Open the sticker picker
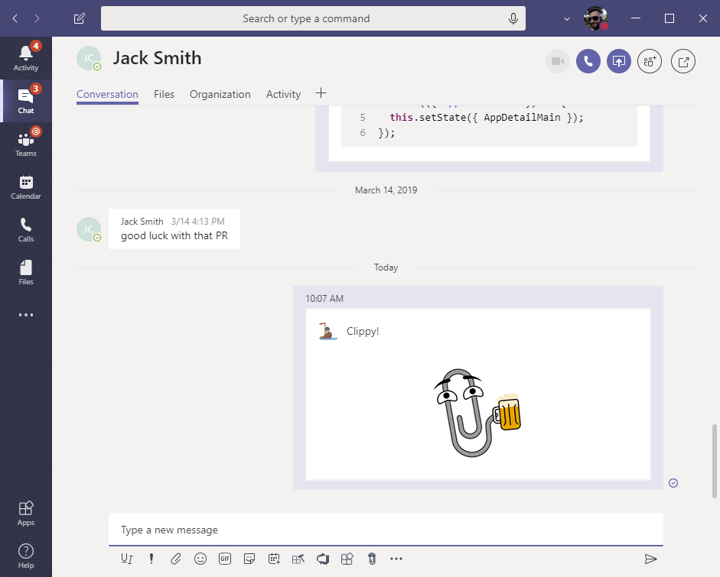Screen dimensions: 720x577 [x=249, y=559]
